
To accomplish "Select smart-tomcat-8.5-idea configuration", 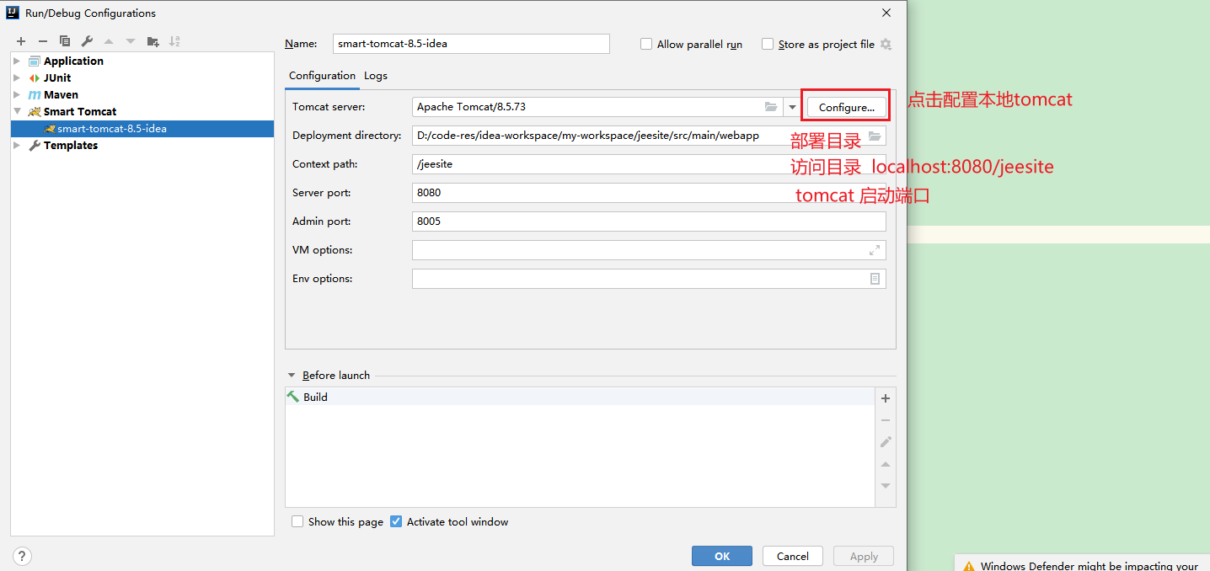I will tap(142, 128).
